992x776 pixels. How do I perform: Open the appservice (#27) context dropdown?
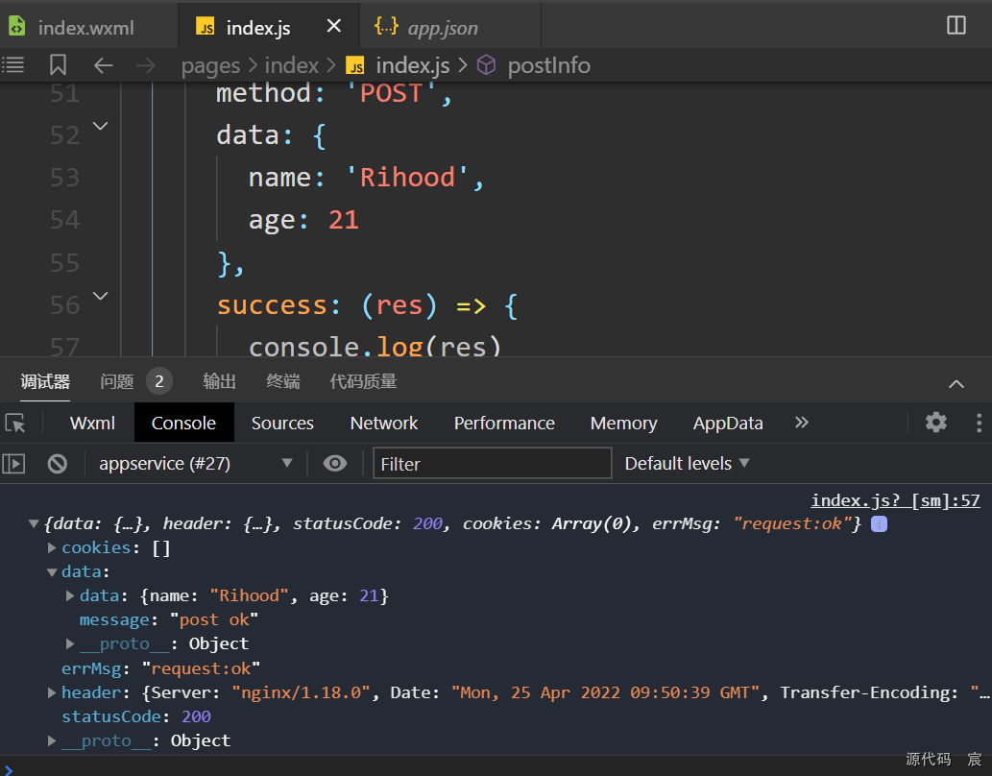coord(195,463)
